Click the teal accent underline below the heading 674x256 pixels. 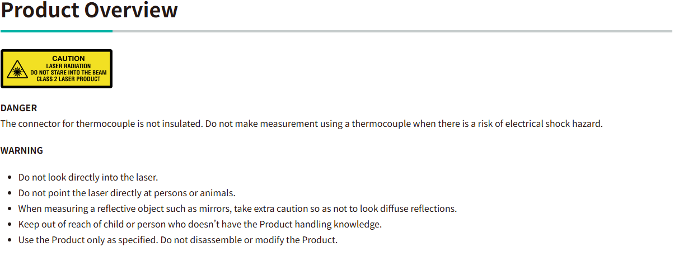[56, 31]
